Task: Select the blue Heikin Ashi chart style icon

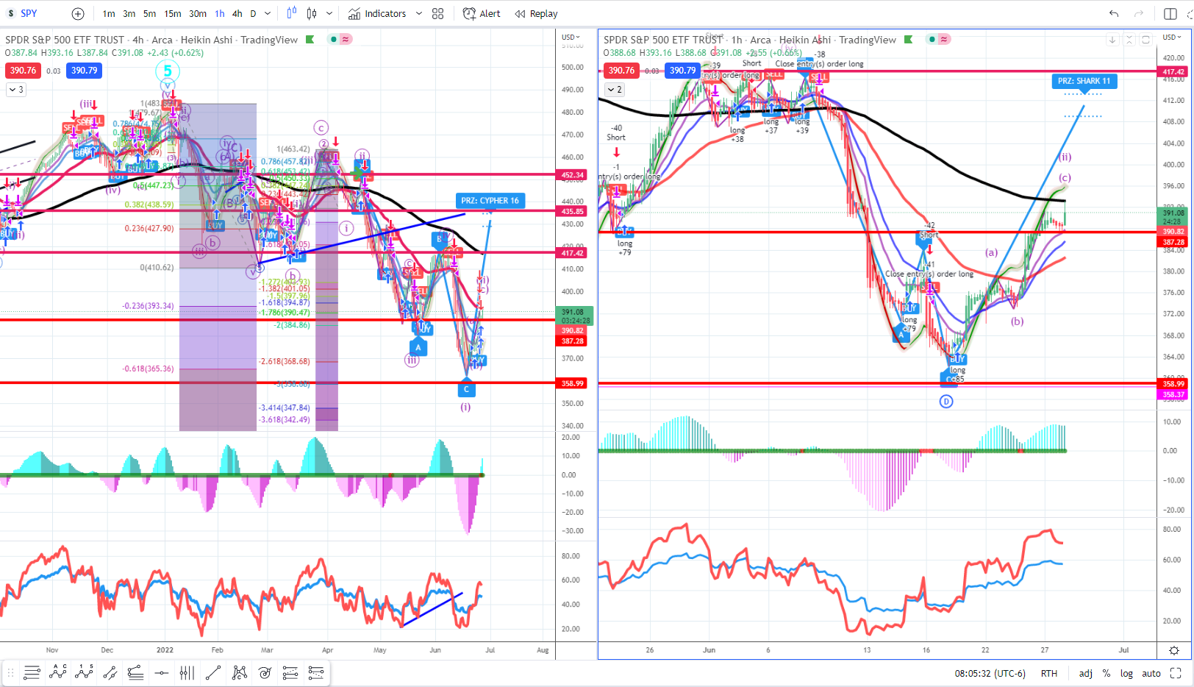Action: [292, 13]
